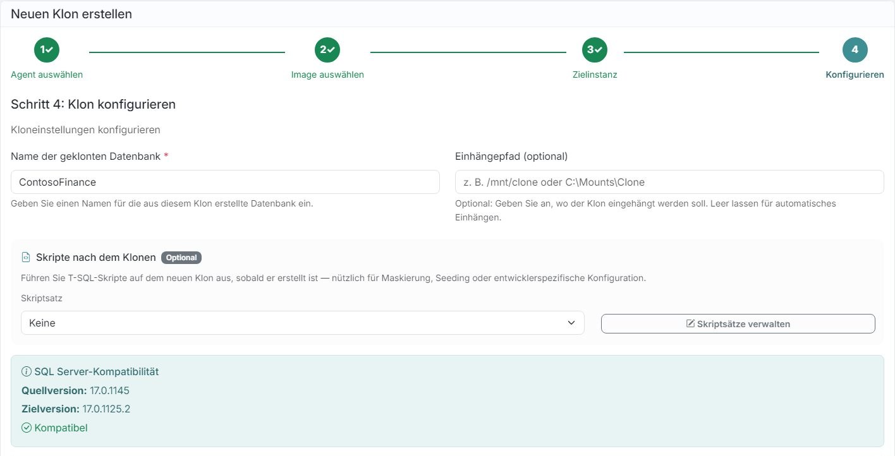The height and width of the screenshot is (456, 895).
Task: Select the Konfigurieren step label
Action: click(855, 75)
